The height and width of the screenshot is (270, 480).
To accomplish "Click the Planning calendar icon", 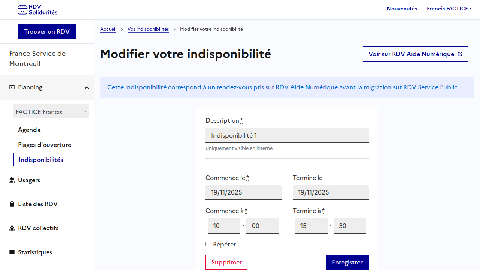I will (x=12, y=87).
